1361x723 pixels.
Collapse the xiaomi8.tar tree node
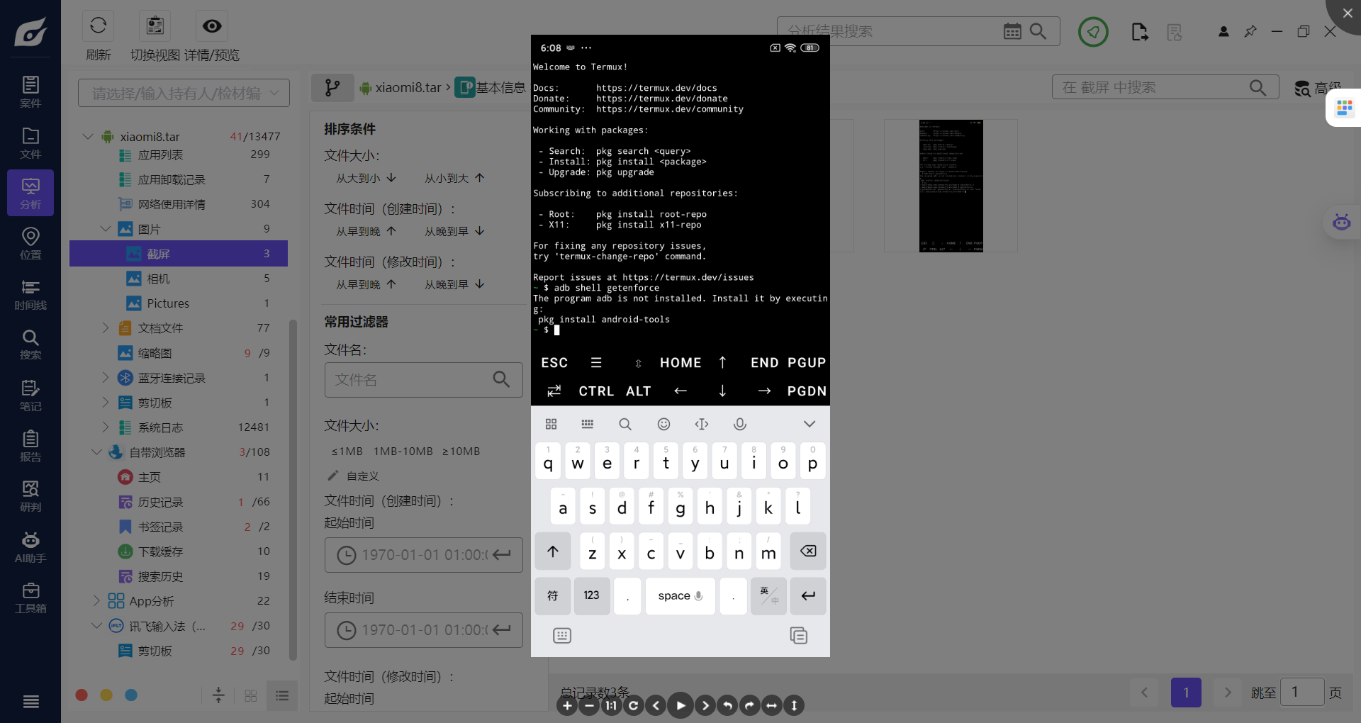coord(88,136)
